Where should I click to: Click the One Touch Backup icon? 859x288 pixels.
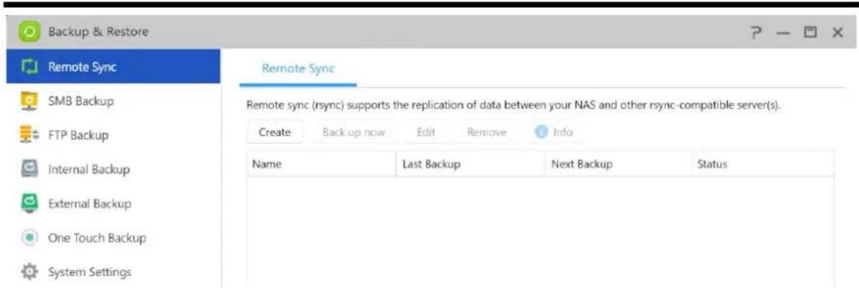[x=24, y=238]
